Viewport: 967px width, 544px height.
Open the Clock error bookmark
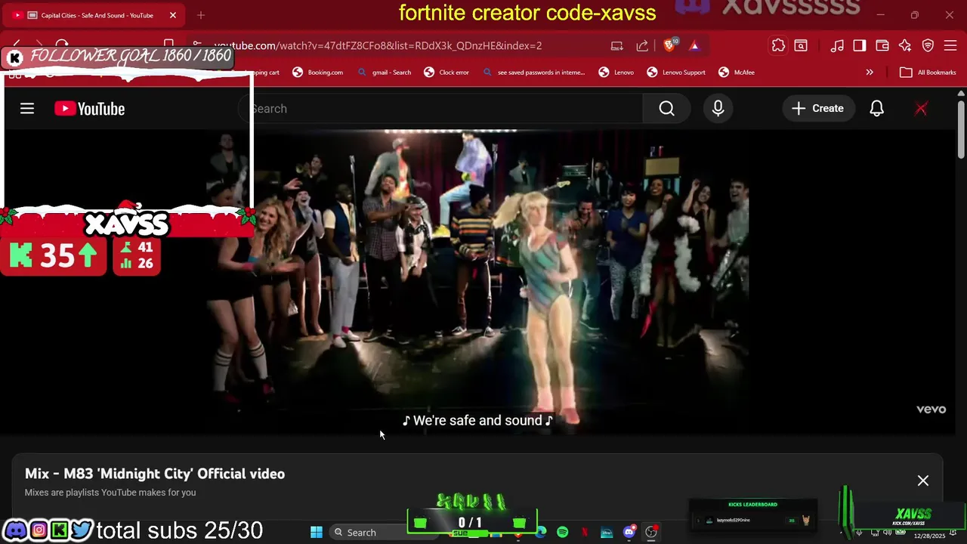[446, 73]
